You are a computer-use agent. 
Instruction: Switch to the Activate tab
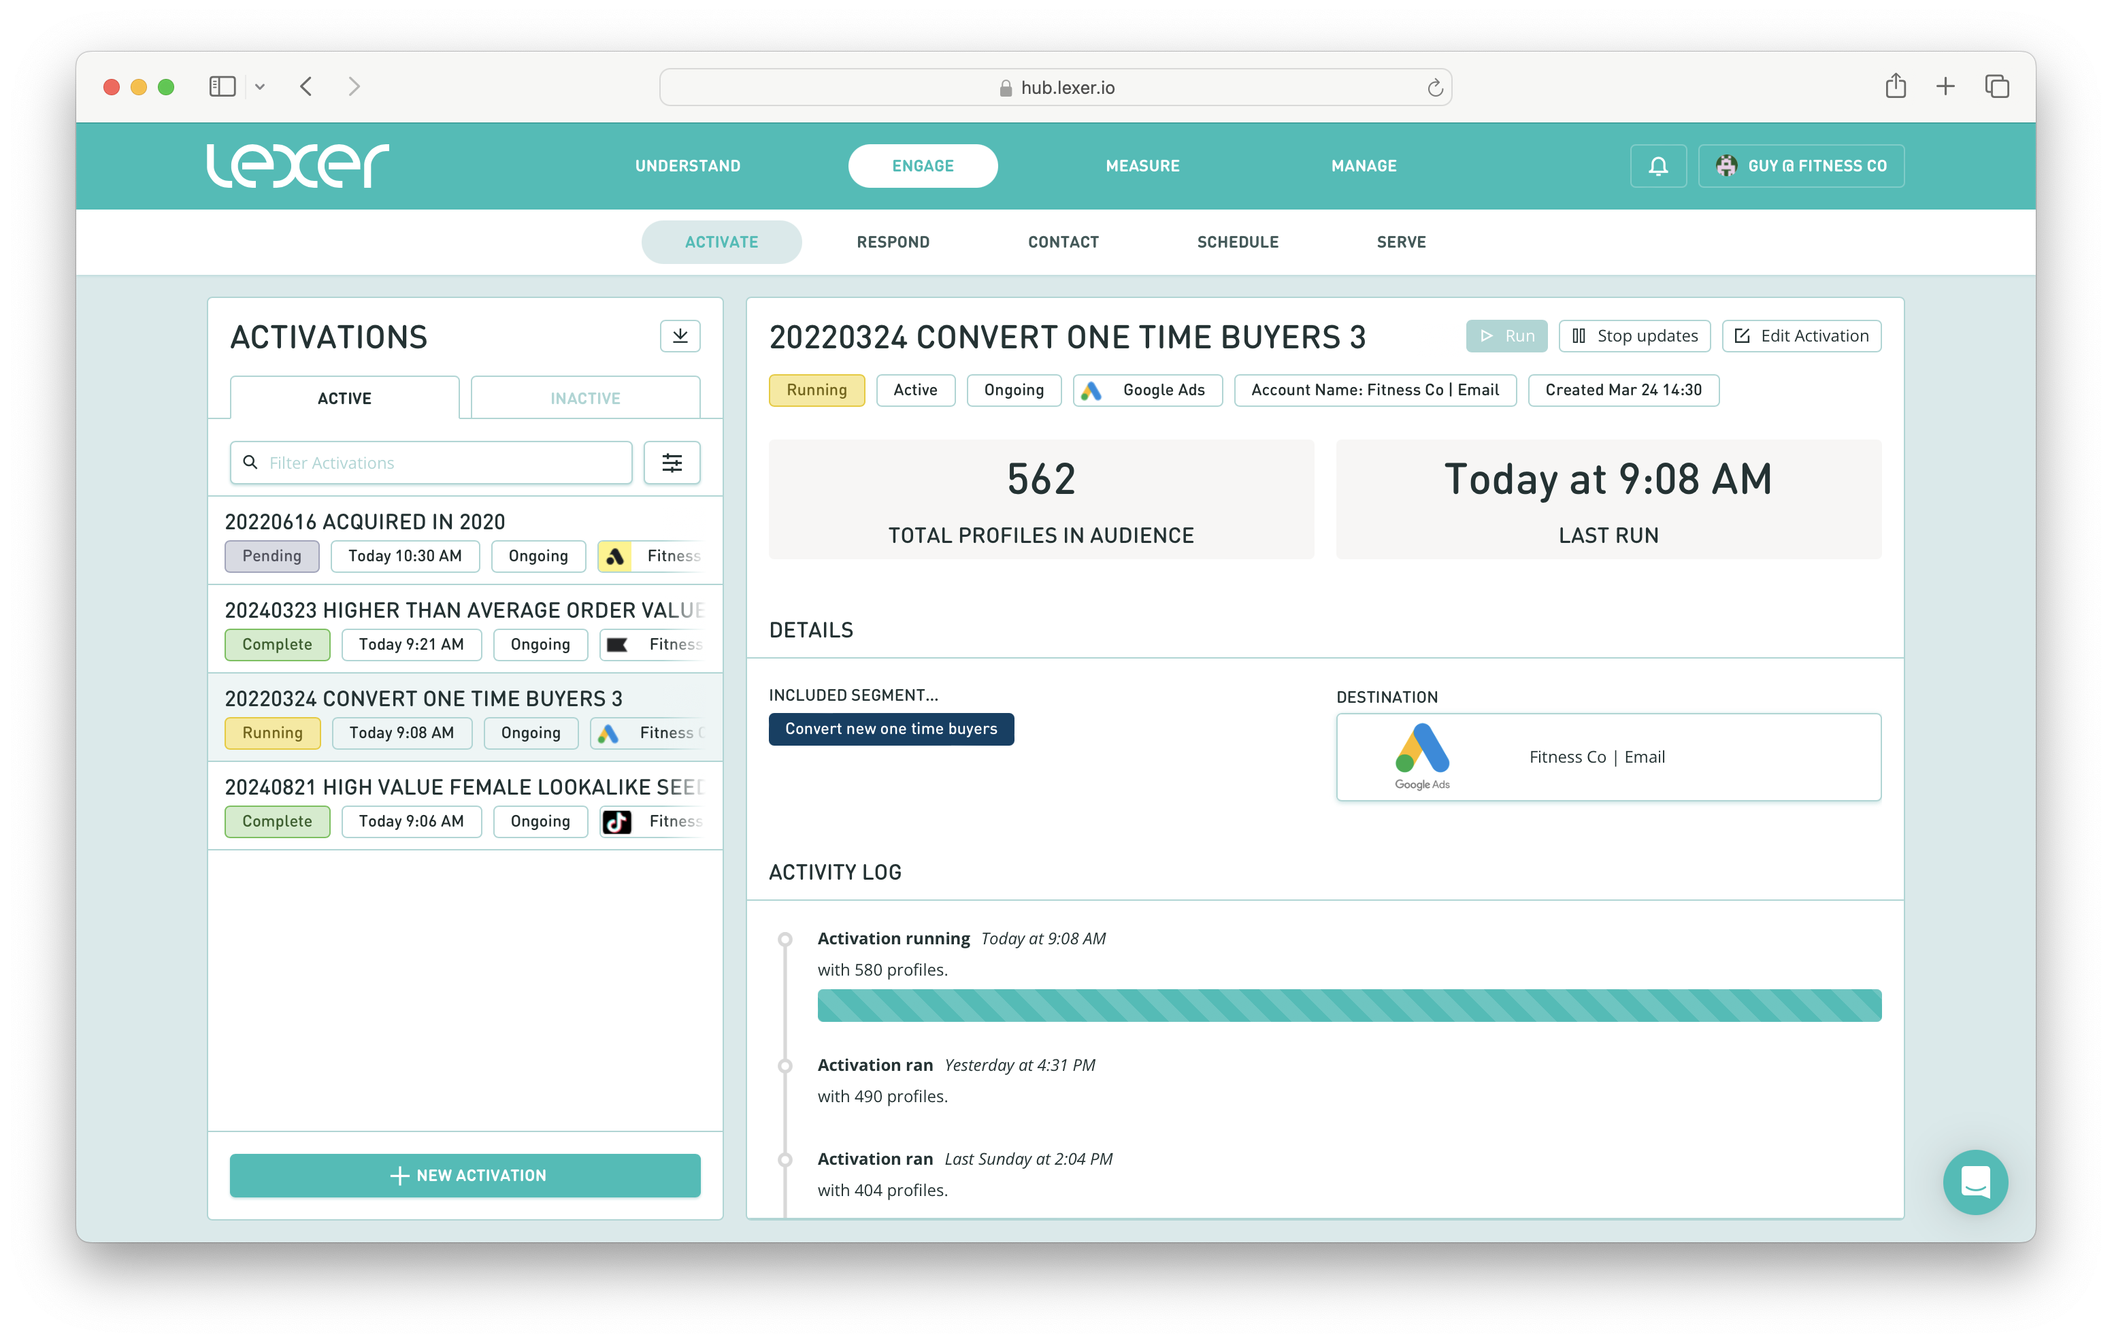tap(721, 242)
